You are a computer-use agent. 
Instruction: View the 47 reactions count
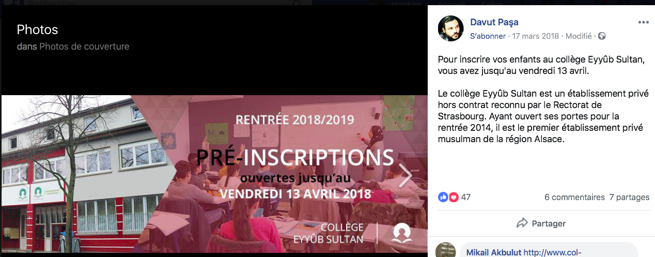tap(466, 197)
